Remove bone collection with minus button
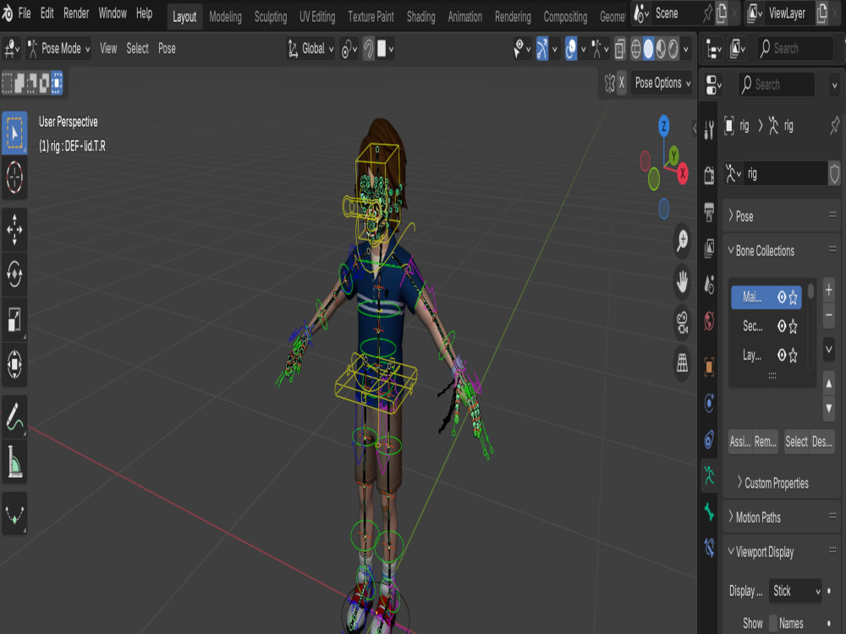 [829, 315]
